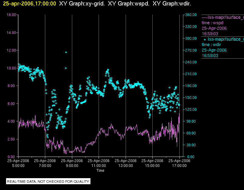Click the 'XY Graph:wspd.' title text
Image resolution: width=244 pixels, height=190 pixels.
(x=129, y=4)
